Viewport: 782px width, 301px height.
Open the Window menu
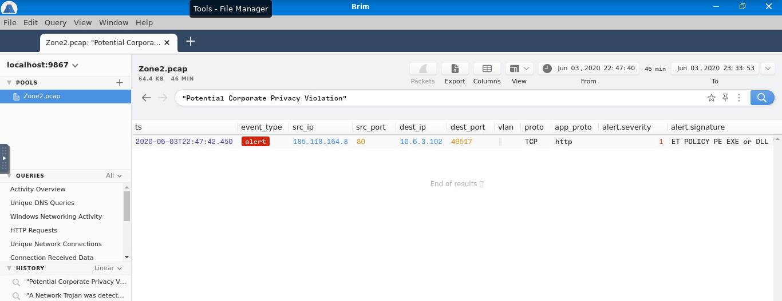[113, 22]
